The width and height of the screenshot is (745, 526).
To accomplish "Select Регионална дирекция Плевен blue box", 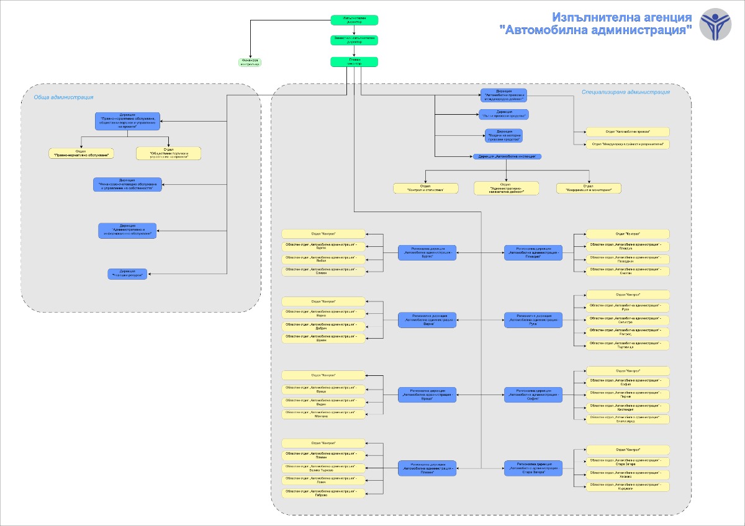I will 427,468.
